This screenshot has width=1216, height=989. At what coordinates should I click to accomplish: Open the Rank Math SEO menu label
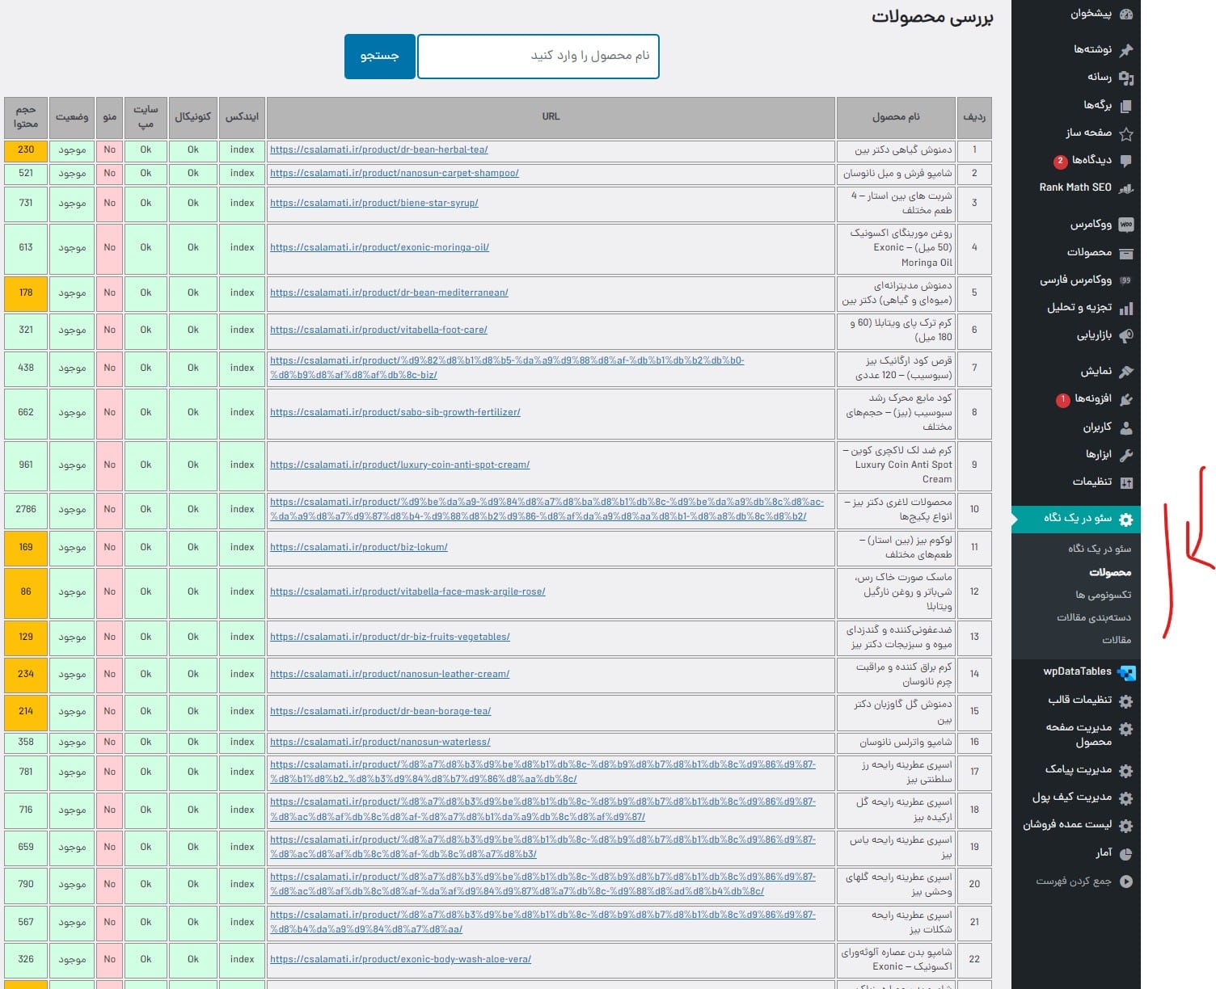[x=1075, y=187]
